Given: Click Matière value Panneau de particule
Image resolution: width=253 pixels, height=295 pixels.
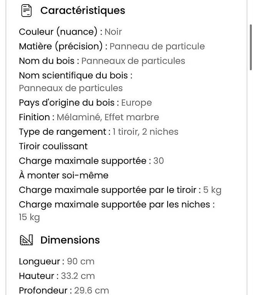Looking at the screenshot, I should point(157,46).
